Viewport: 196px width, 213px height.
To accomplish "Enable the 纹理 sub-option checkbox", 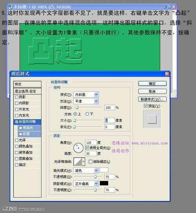I will click(21, 134).
